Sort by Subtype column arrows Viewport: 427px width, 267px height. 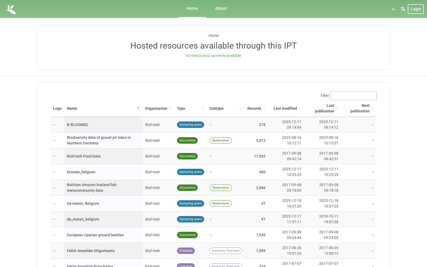(x=240, y=108)
